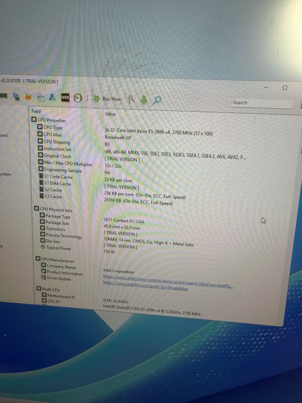The width and height of the screenshot is (302, 403).
Task: Click the 150 W typical power value
Action: click(109, 252)
